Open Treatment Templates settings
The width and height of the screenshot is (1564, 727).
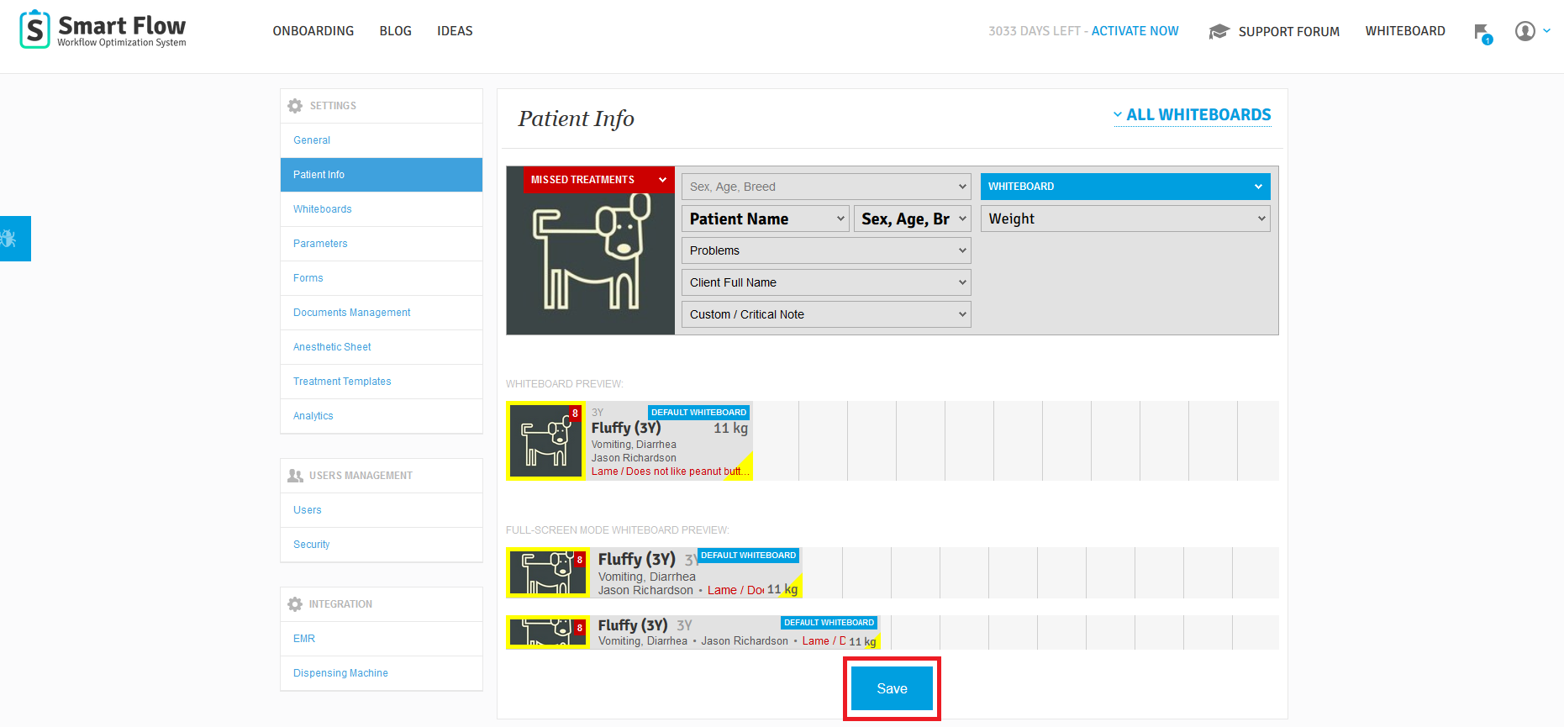(382, 382)
